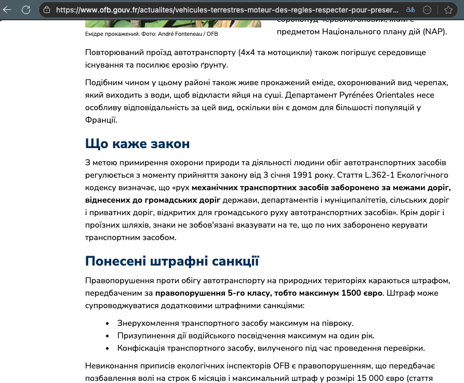The image size is (464, 383).
Task: Click bullet 'Знерухомлення транспортного засобу максимум на півроку.'
Action: (x=235, y=323)
